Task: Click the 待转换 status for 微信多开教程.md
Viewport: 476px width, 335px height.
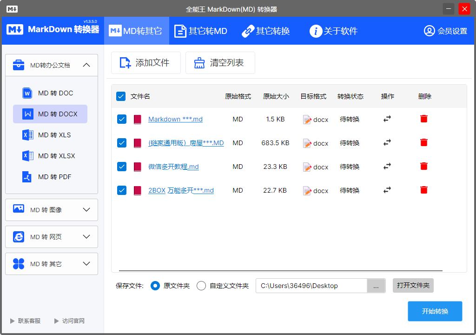Action: [x=350, y=167]
